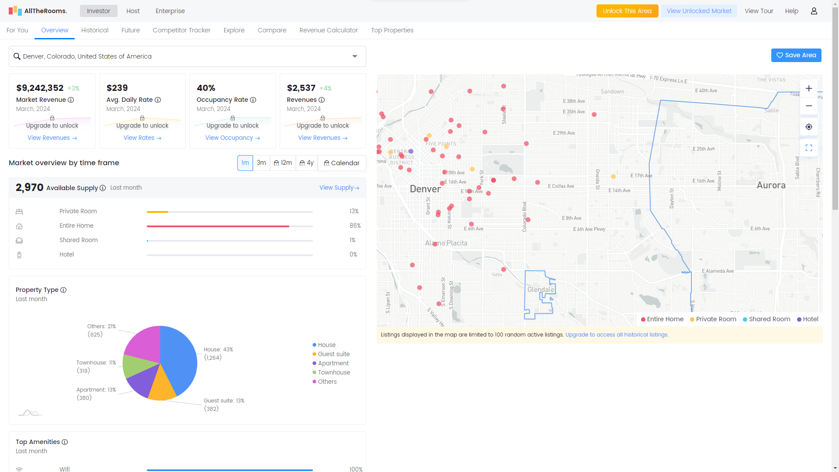Screen dimensions: 839x472
Task: Open the Competitor Tracker tab
Action: pos(181,30)
